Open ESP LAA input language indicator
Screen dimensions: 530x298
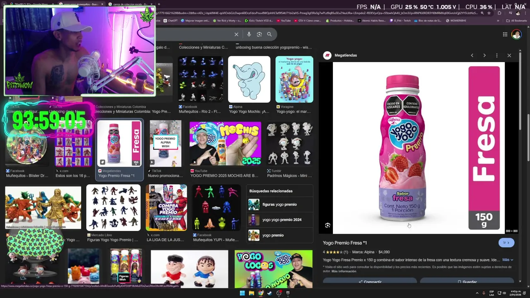492,293
